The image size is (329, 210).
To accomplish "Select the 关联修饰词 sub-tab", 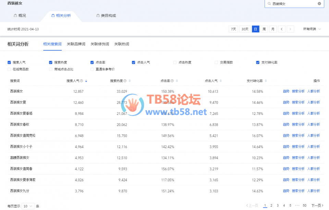I will click(100, 44).
